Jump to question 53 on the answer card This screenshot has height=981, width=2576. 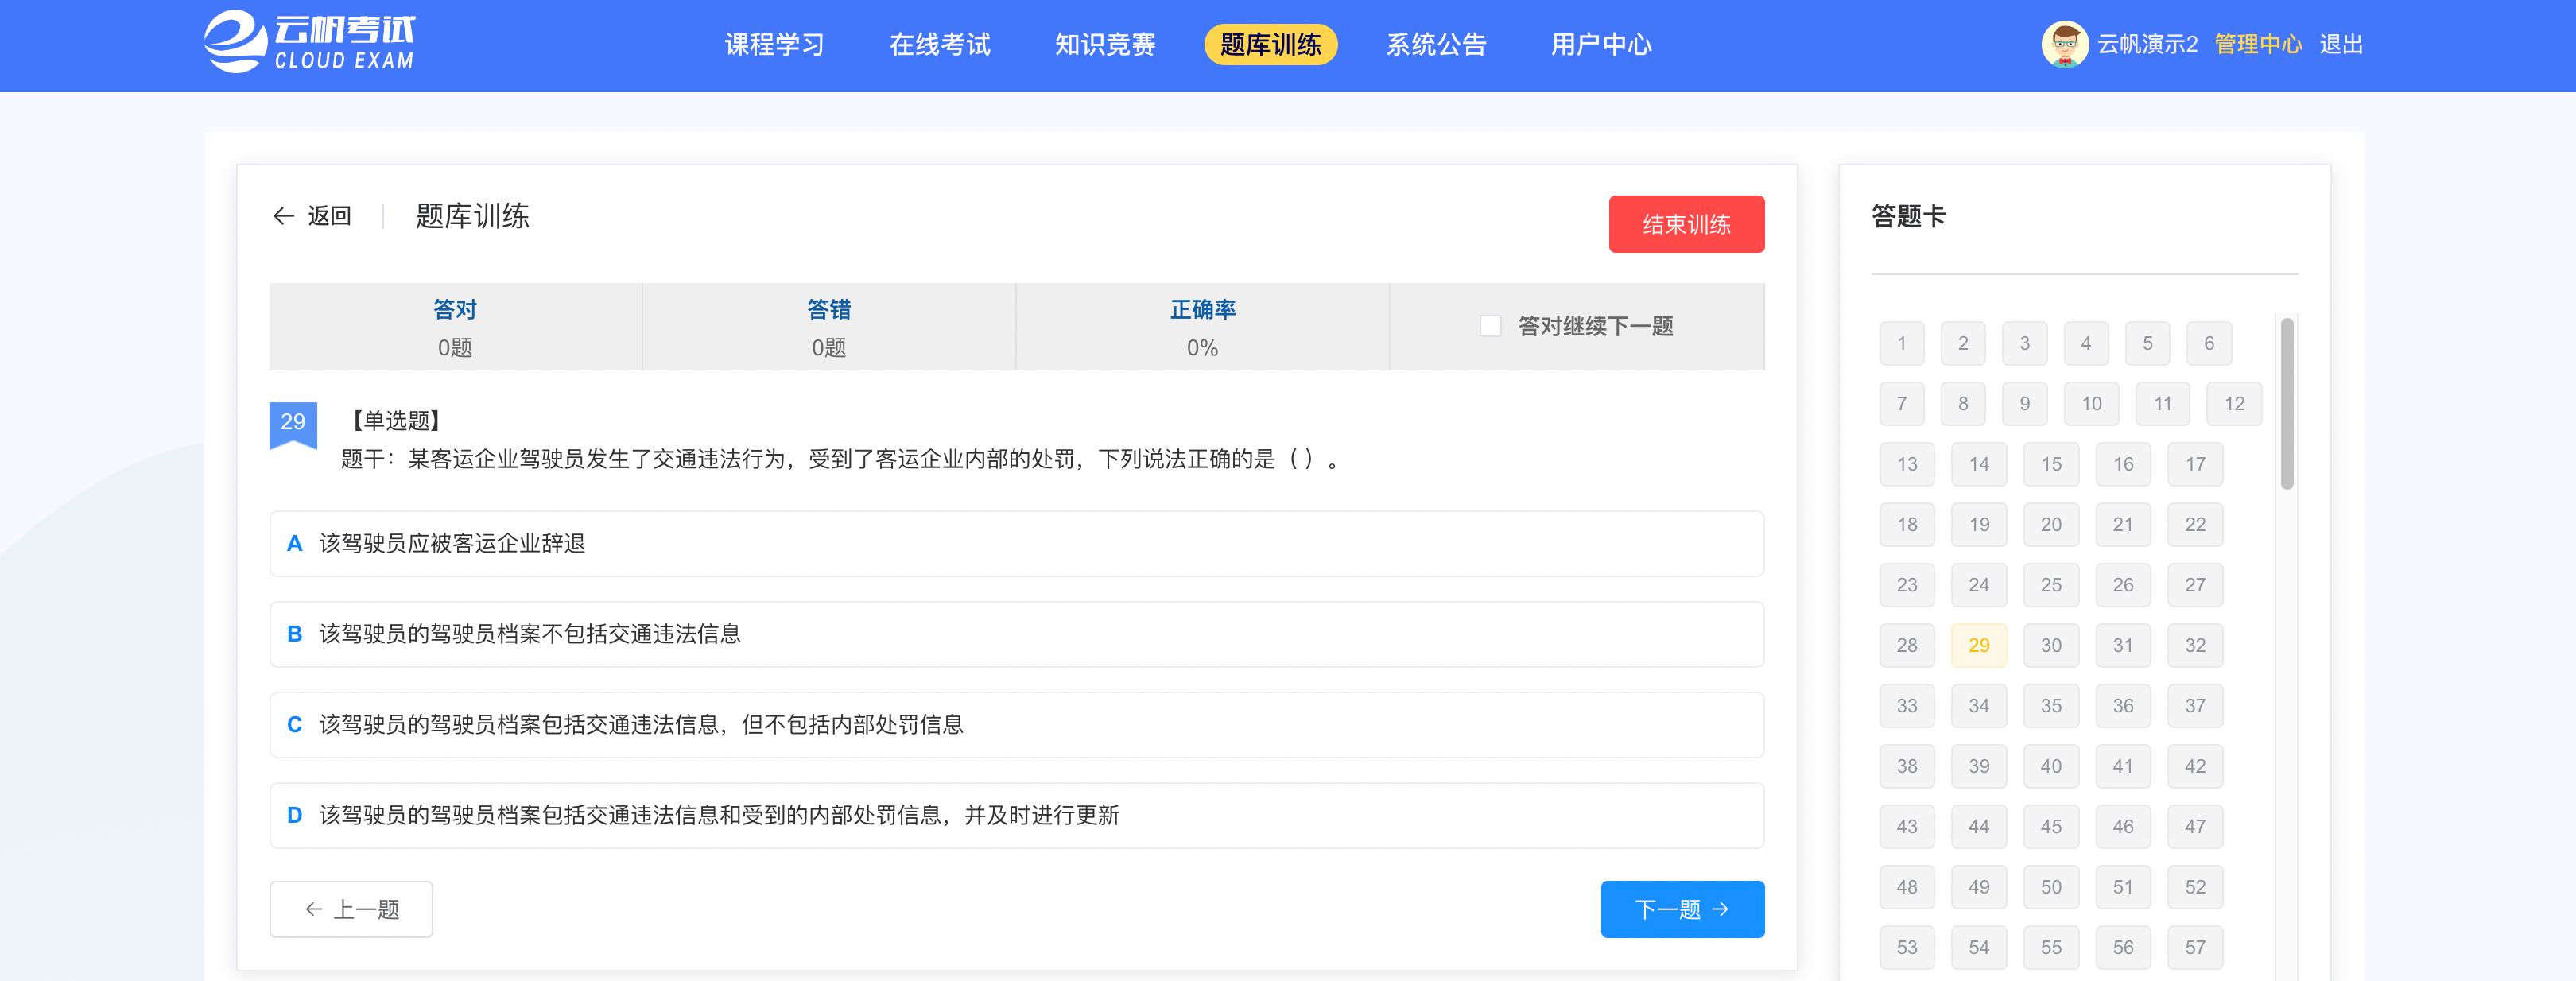pos(1907,948)
